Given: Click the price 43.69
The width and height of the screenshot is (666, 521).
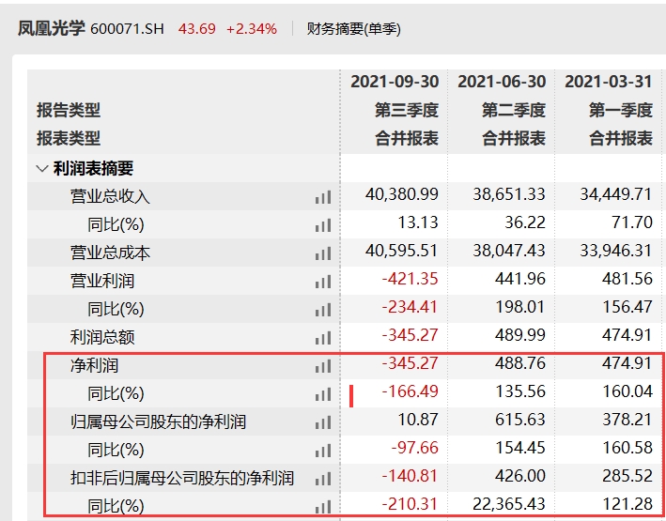Looking at the screenshot, I should pyautogui.click(x=197, y=29).
